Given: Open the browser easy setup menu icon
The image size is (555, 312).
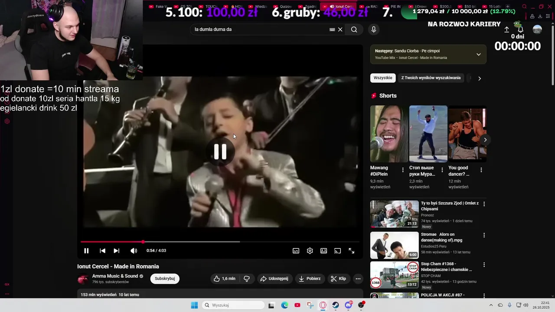Looking at the screenshot, I should click(548, 16).
